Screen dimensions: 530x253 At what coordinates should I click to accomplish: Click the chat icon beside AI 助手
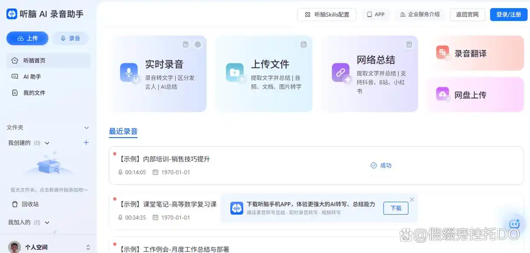pos(15,76)
